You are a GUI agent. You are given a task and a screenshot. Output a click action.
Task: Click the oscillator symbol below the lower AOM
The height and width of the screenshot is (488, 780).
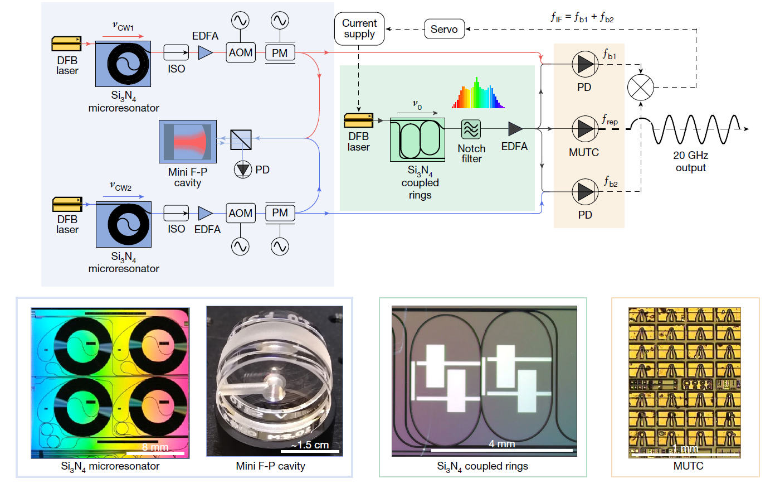(x=241, y=246)
